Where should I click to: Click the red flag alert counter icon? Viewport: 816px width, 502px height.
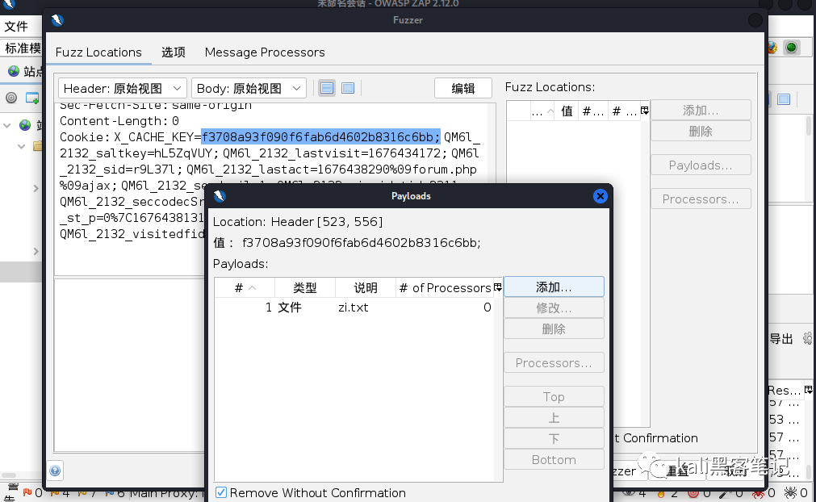point(27,492)
